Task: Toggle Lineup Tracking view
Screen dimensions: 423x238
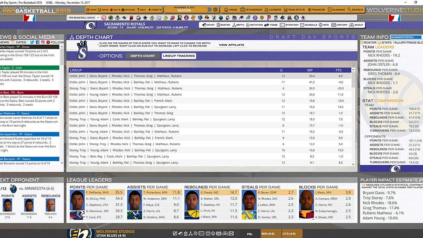Action: coord(179,56)
